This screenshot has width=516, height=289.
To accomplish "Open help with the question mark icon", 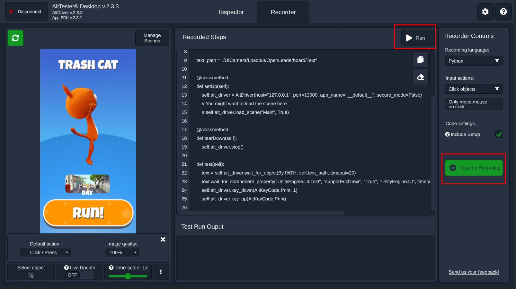I will tap(503, 12).
